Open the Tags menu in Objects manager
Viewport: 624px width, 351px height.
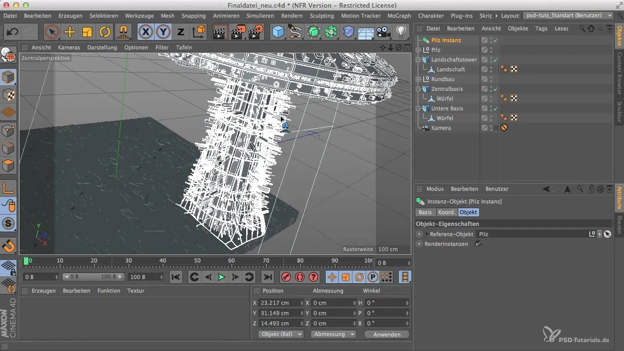(541, 28)
